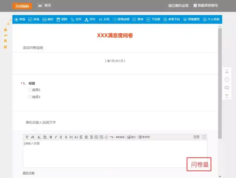Open 题目随机设置 settings

[178, 6]
